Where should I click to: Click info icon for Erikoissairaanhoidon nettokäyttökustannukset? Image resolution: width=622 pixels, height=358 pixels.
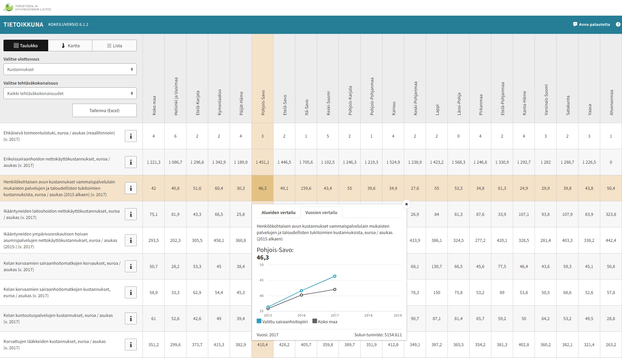(x=131, y=162)
